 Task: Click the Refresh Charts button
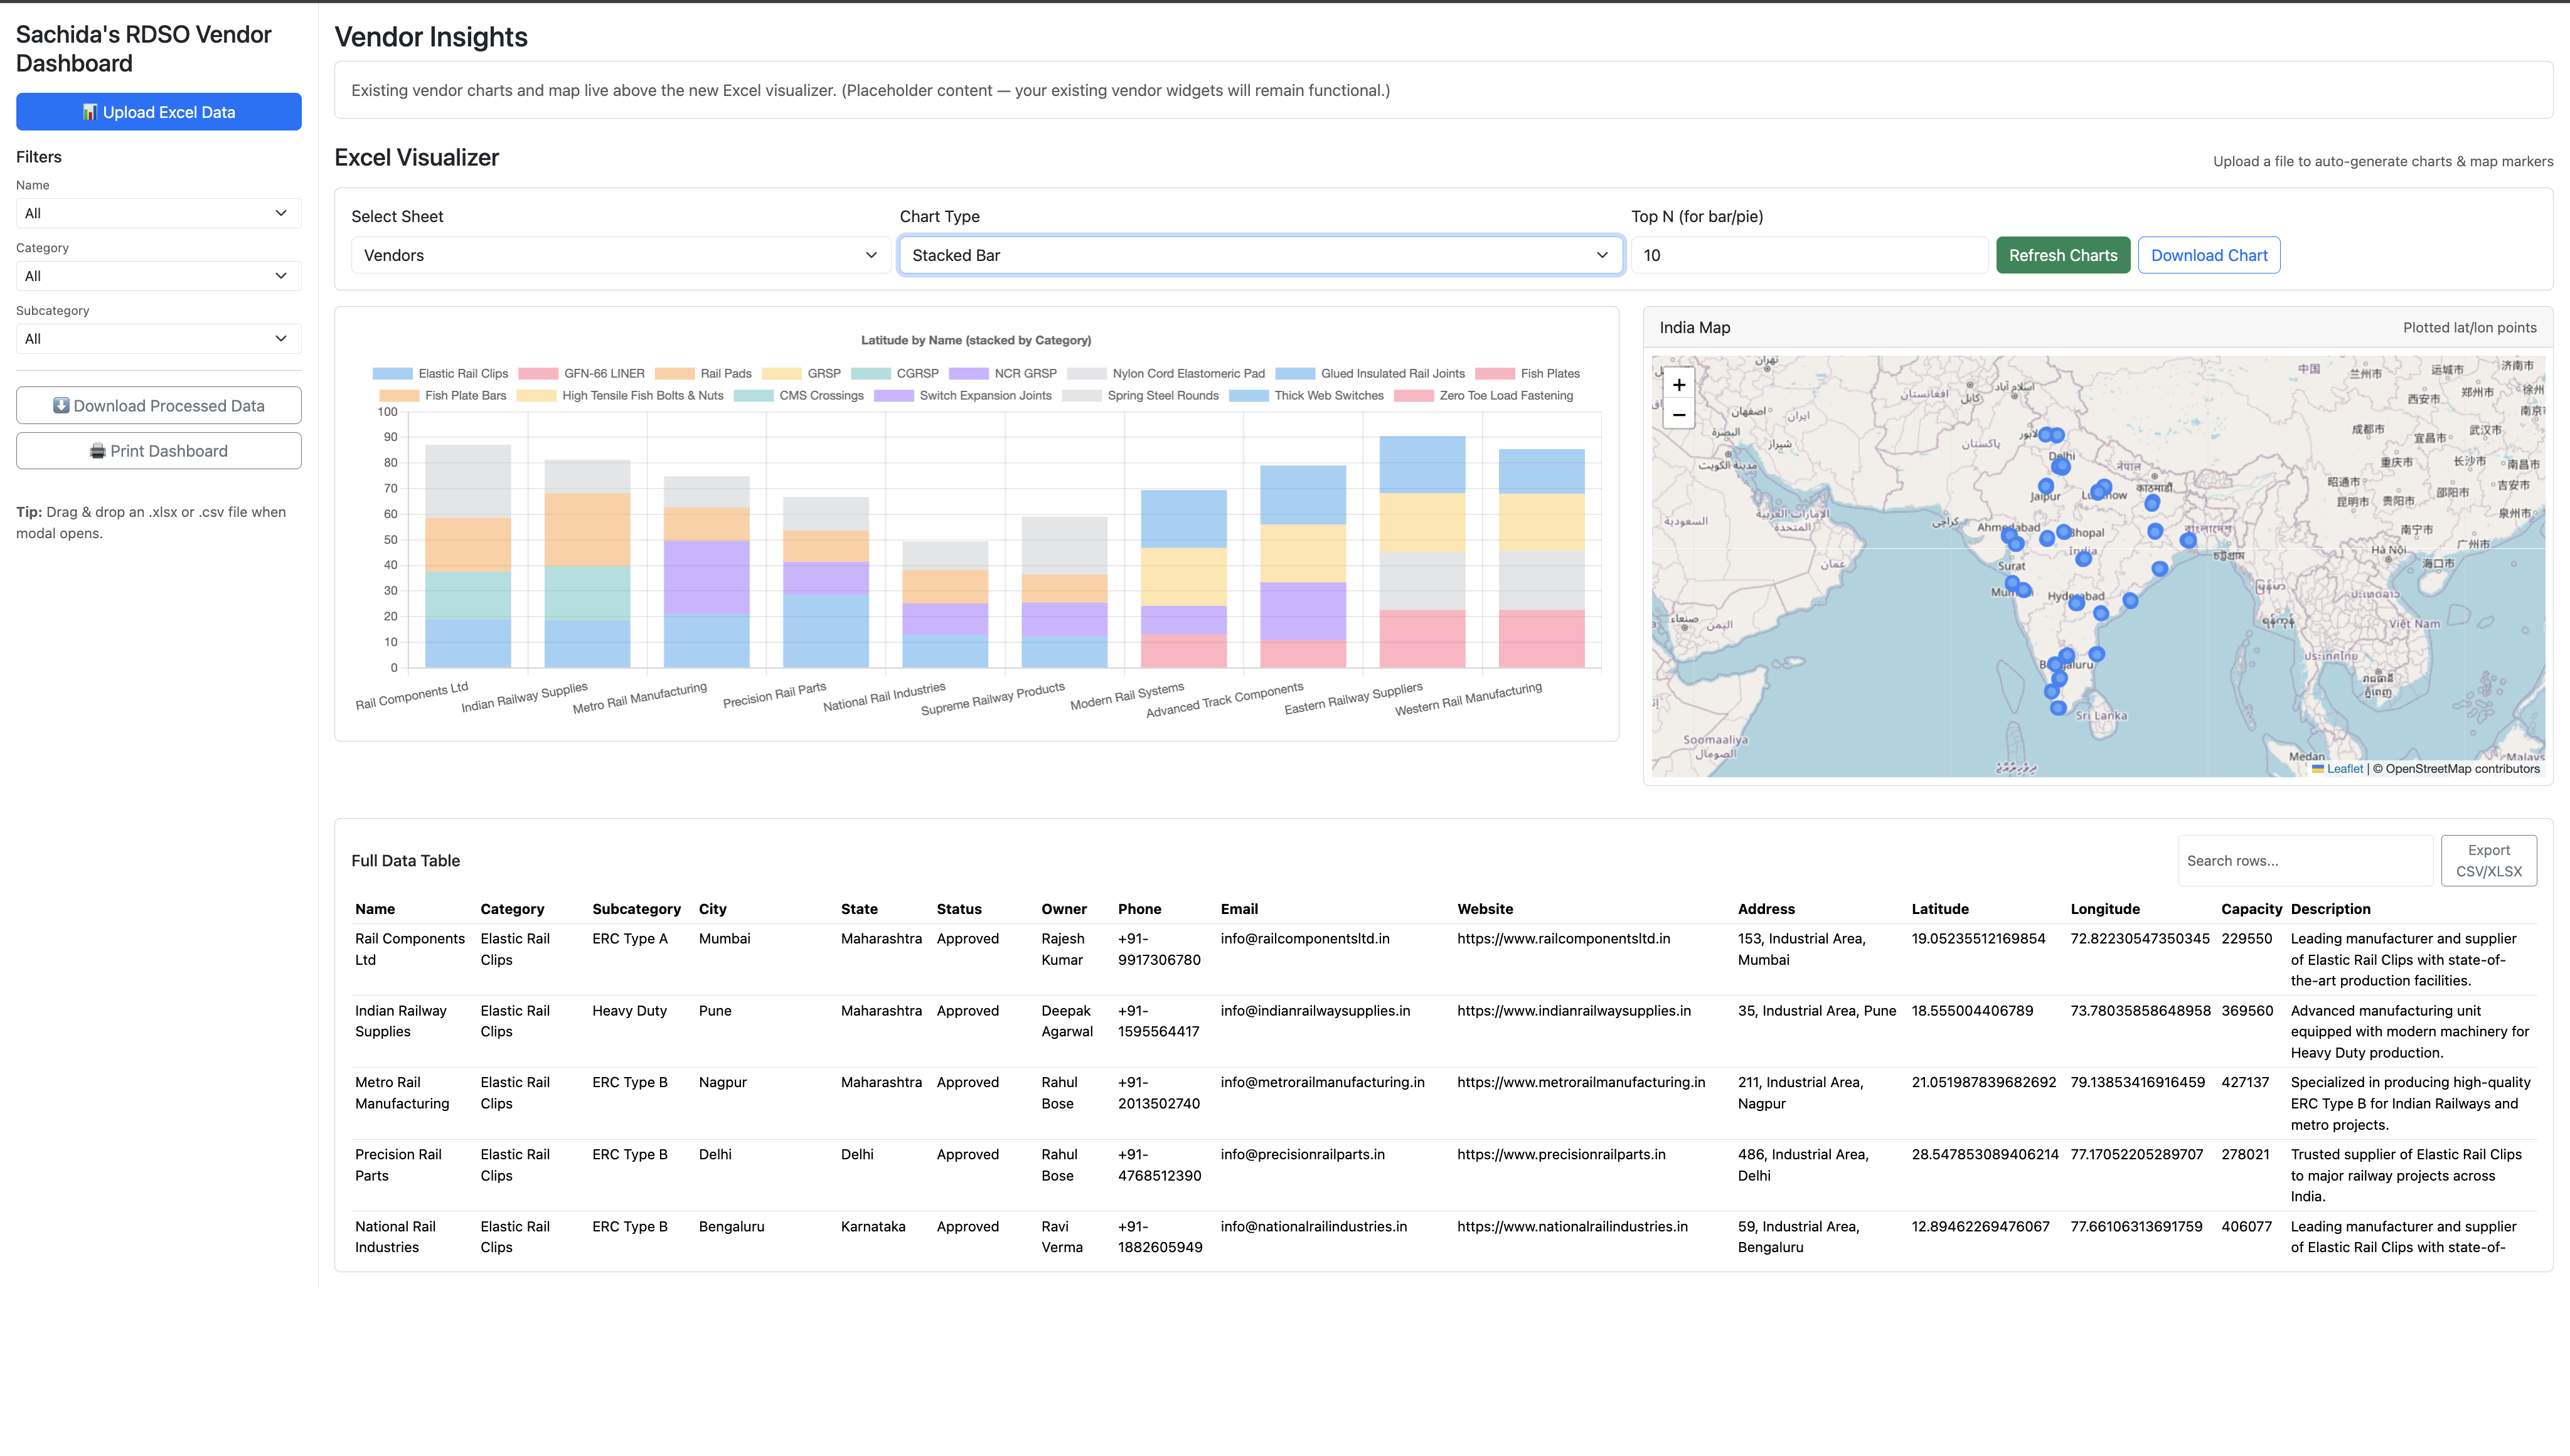pyautogui.click(x=2062, y=255)
